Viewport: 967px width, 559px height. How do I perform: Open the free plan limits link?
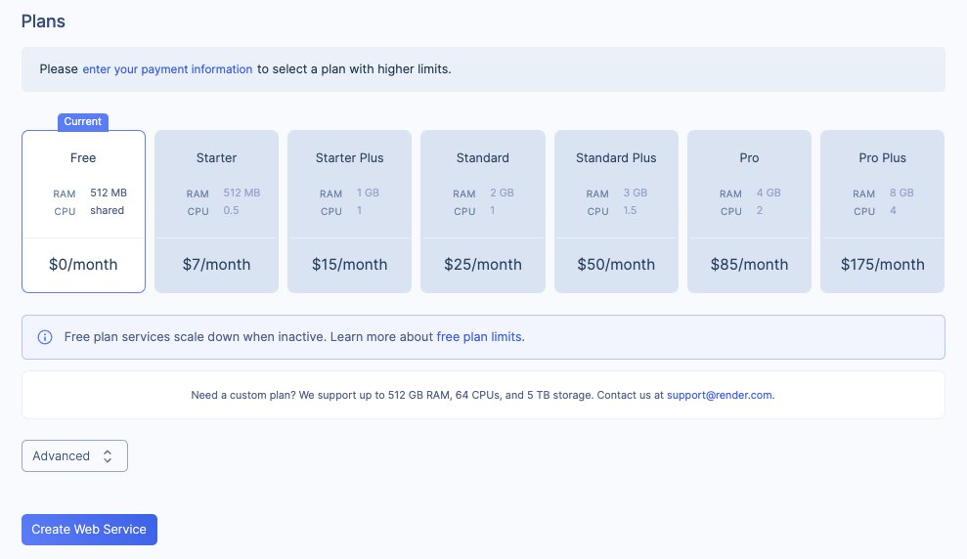[479, 337]
